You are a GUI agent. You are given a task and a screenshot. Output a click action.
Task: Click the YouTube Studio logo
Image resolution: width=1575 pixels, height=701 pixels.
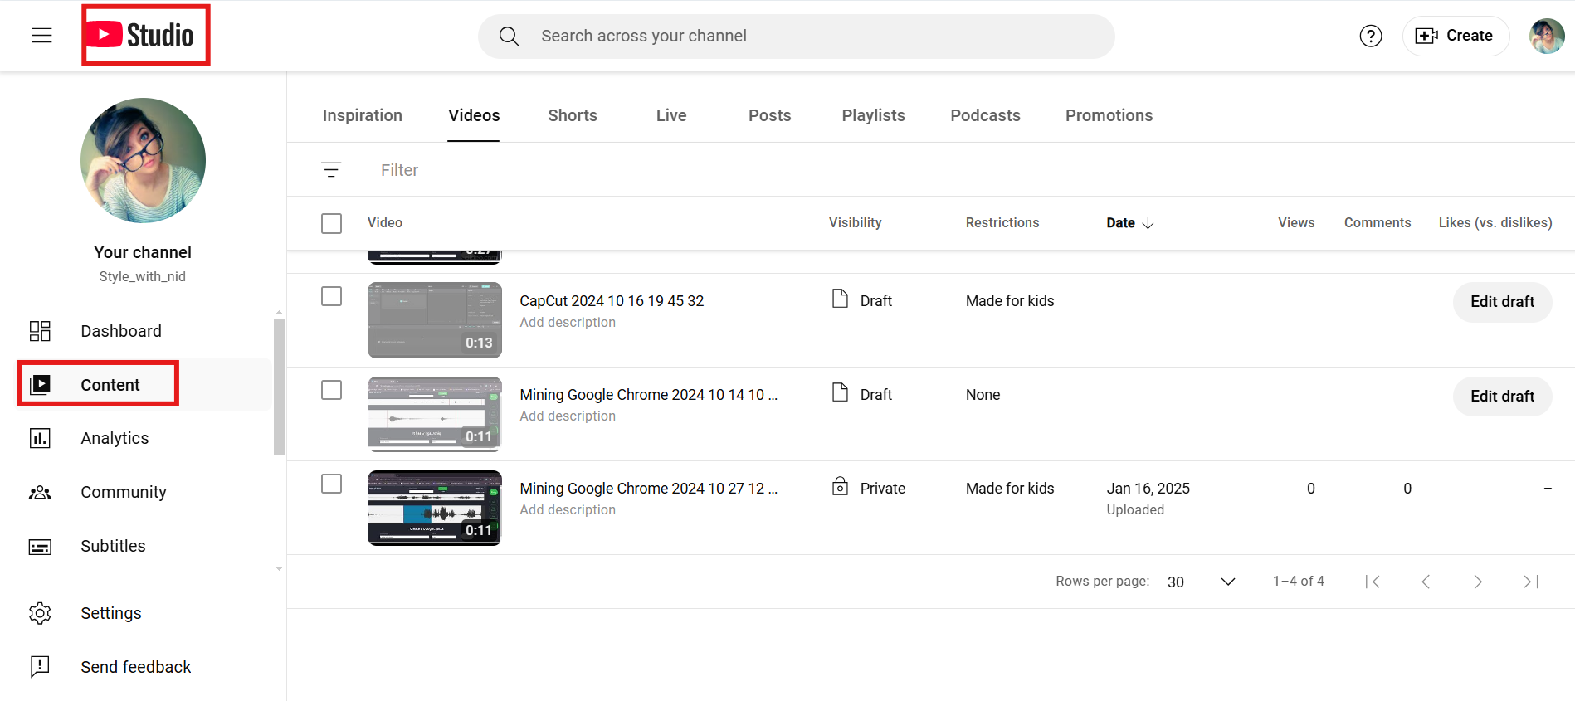click(146, 35)
